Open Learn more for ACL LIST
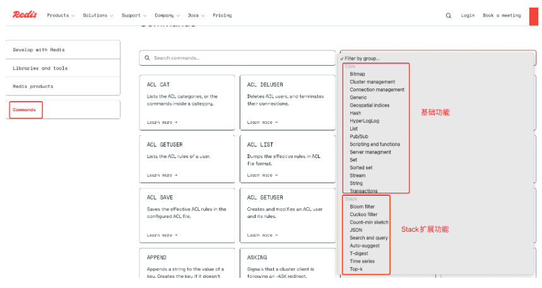Image resolution: width=542 pixels, height=288 pixels. tap(262, 175)
